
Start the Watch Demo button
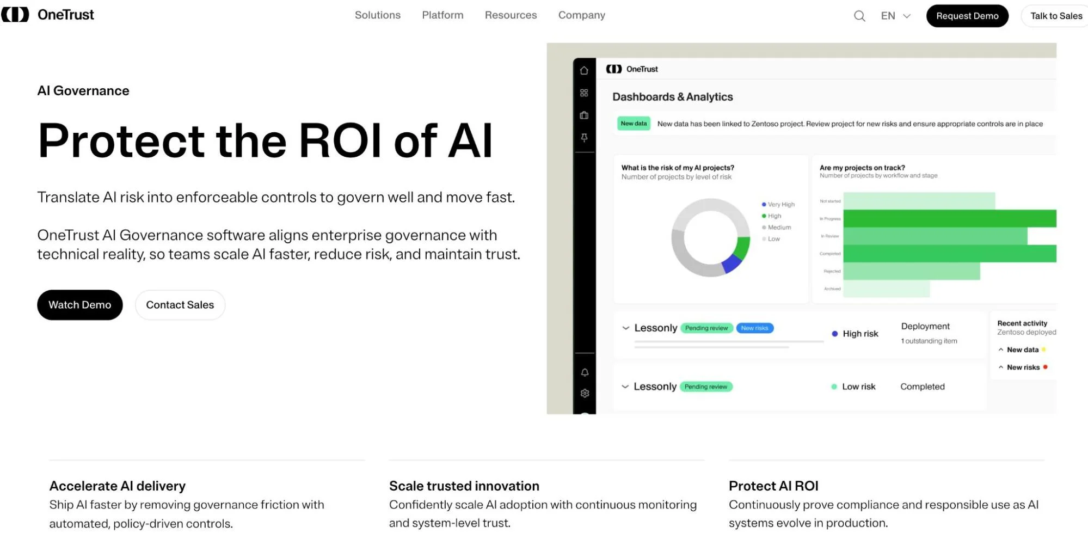pyautogui.click(x=80, y=305)
